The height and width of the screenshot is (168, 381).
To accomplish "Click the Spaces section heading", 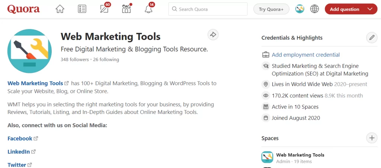I will 270,138.
